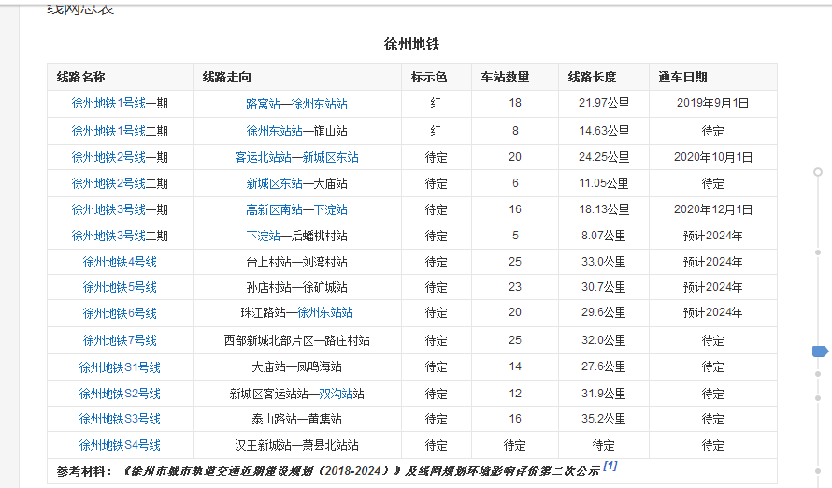The image size is (832, 488).
Task: Open reference footnote [1]
Action: (610, 466)
